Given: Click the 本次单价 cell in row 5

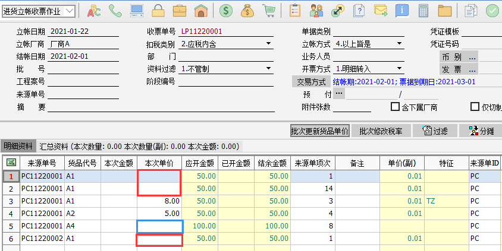Looking at the screenshot, I should point(159,226).
